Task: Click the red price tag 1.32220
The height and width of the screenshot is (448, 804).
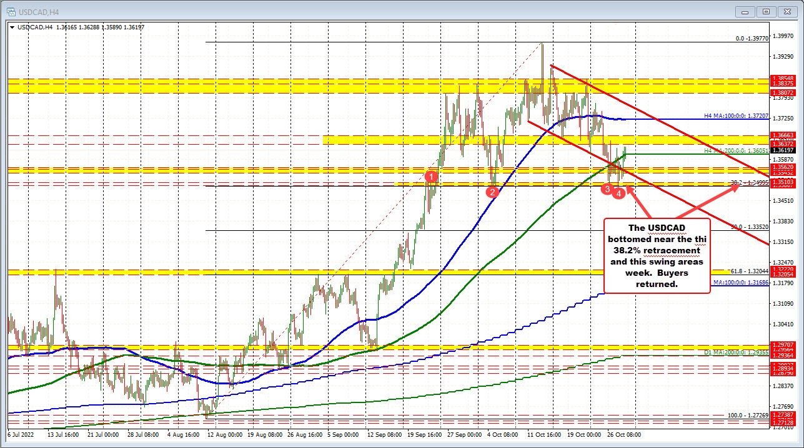Action: 782,268
